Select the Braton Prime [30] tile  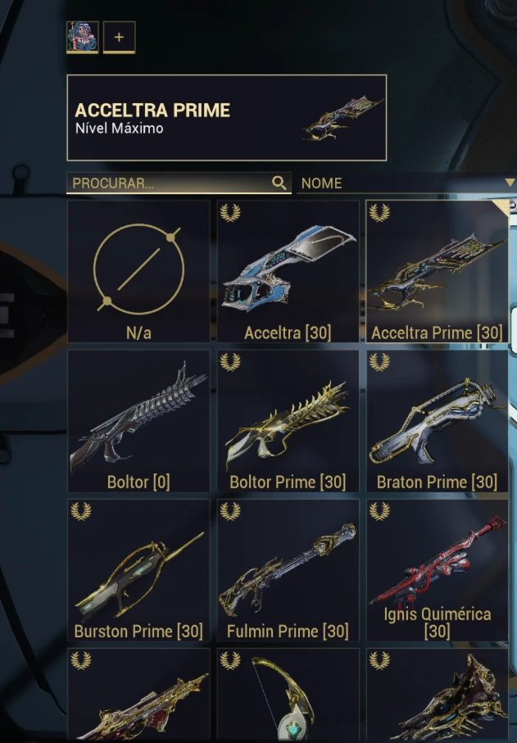coord(437,421)
